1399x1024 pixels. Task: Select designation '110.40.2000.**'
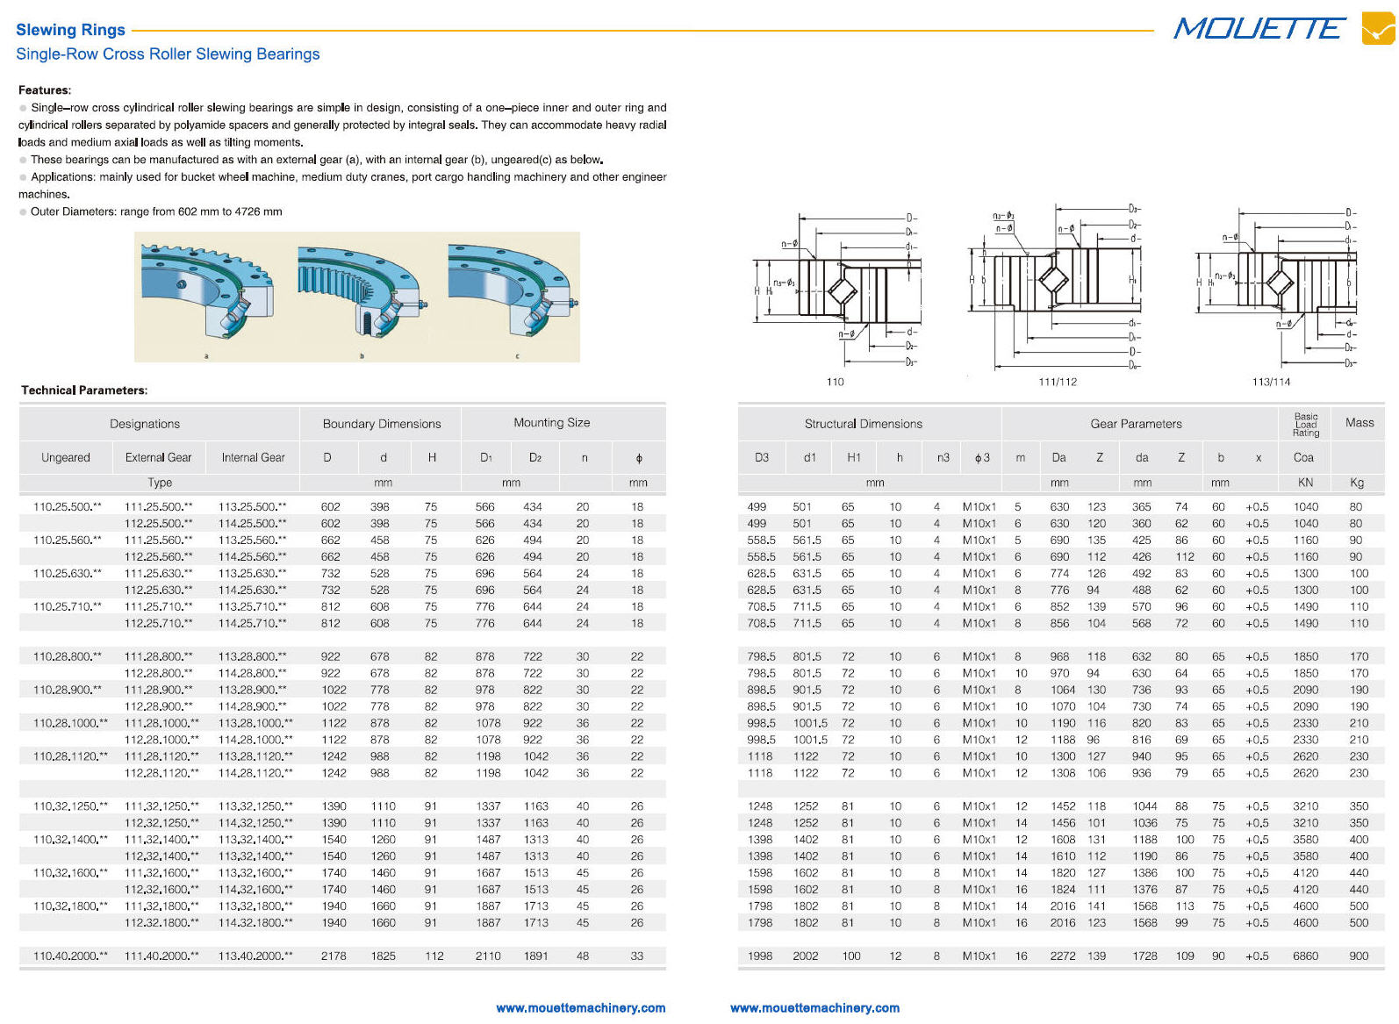pos(70,956)
